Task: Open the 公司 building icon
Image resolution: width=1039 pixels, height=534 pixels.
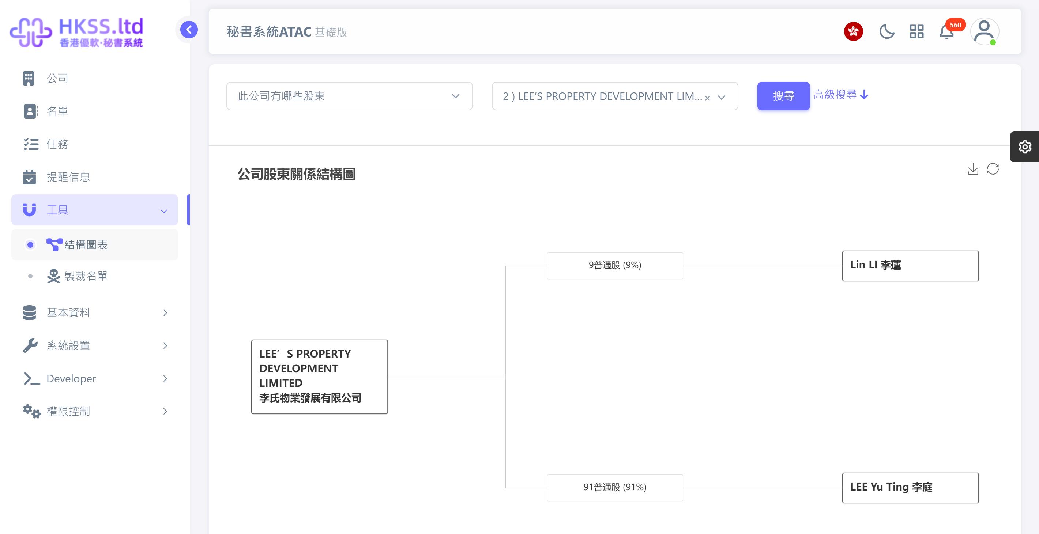Action: [x=29, y=79]
